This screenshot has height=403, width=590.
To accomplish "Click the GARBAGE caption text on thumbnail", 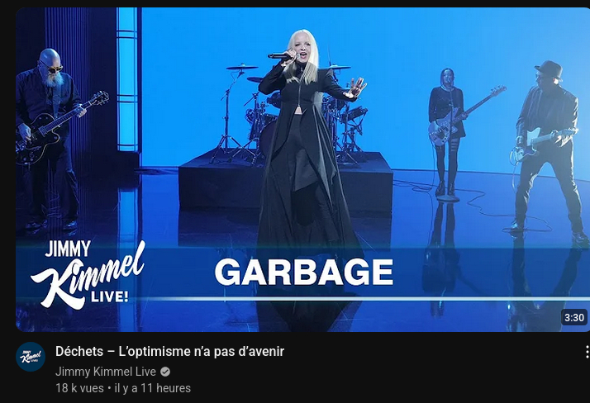I will click(304, 272).
